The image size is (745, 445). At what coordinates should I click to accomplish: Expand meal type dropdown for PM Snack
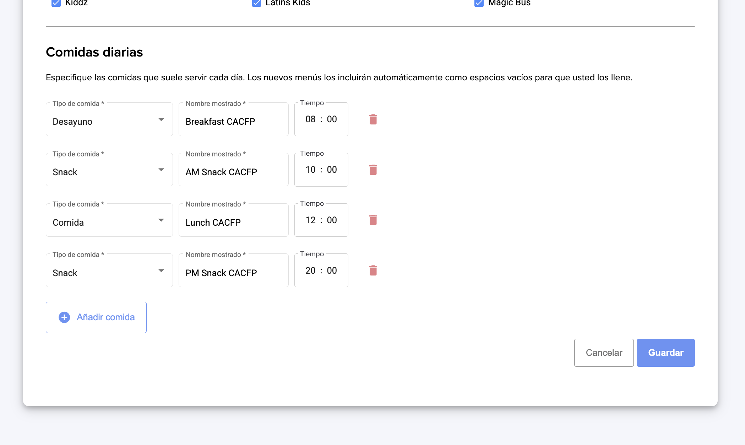click(109, 271)
